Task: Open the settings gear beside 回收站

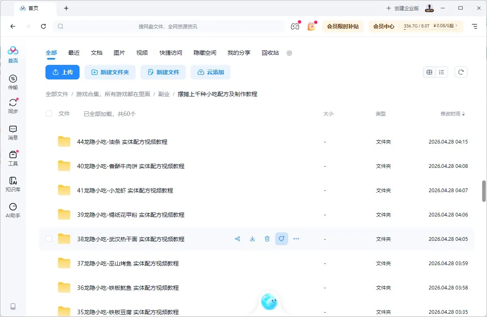Action: [289, 53]
